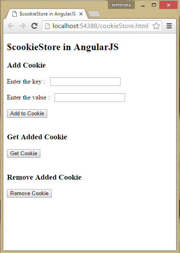Click the Get Cookie button
The width and height of the screenshot is (180, 253).
[24, 153]
